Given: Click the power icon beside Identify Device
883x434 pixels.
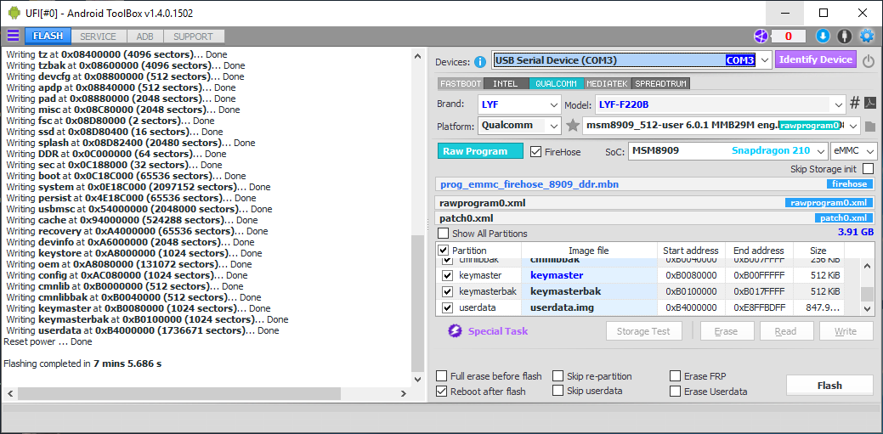Looking at the screenshot, I should 869,61.
